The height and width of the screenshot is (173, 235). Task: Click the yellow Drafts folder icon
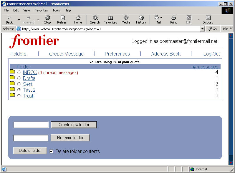point(12,77)
